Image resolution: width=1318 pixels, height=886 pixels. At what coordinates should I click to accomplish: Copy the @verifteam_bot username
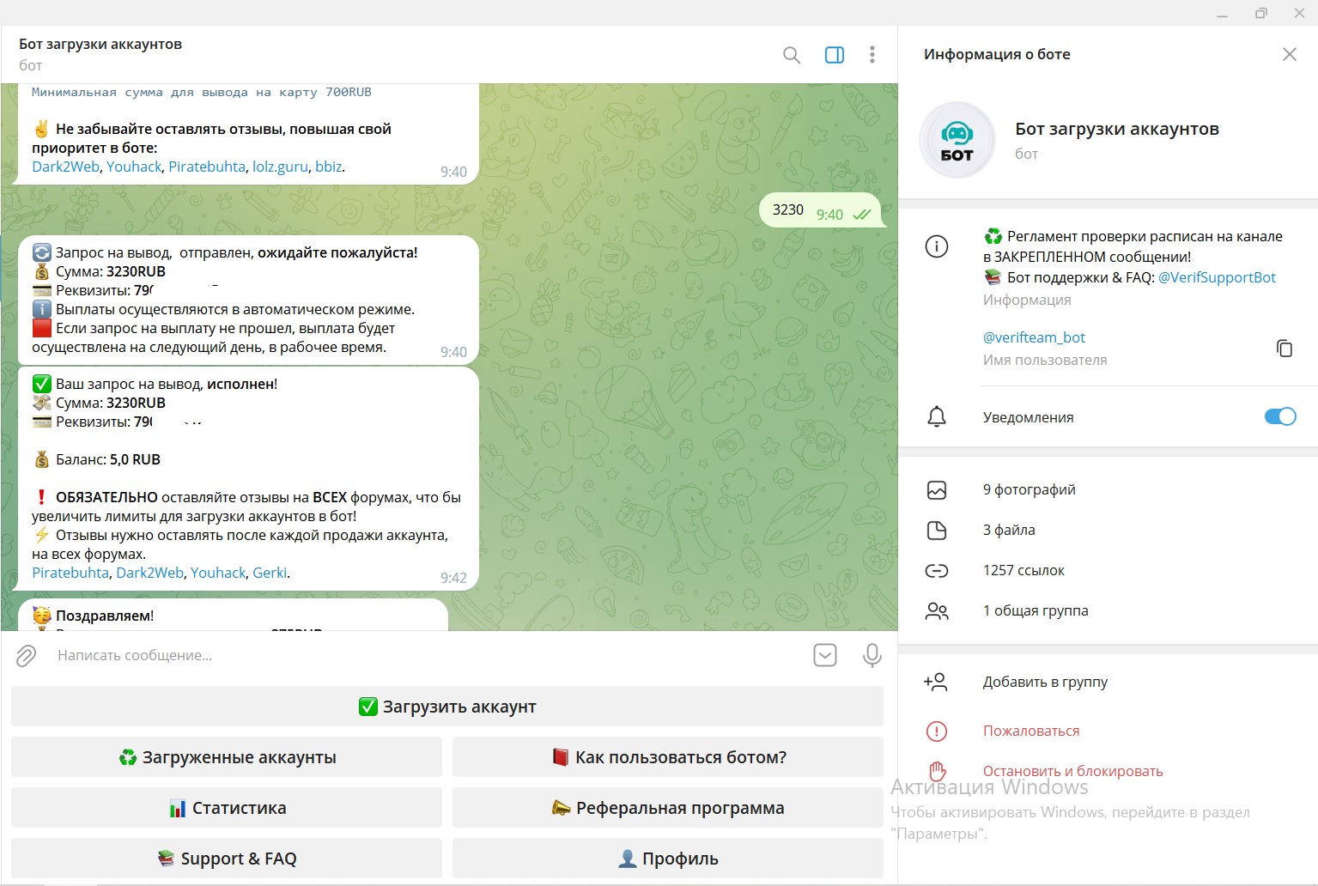click(1284, 348)
